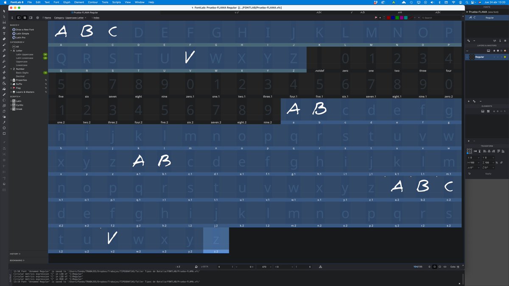The width and height of the screenshot is (509, 286).
Task: Collapse the BASICS section
Action: tap(14, 25)
